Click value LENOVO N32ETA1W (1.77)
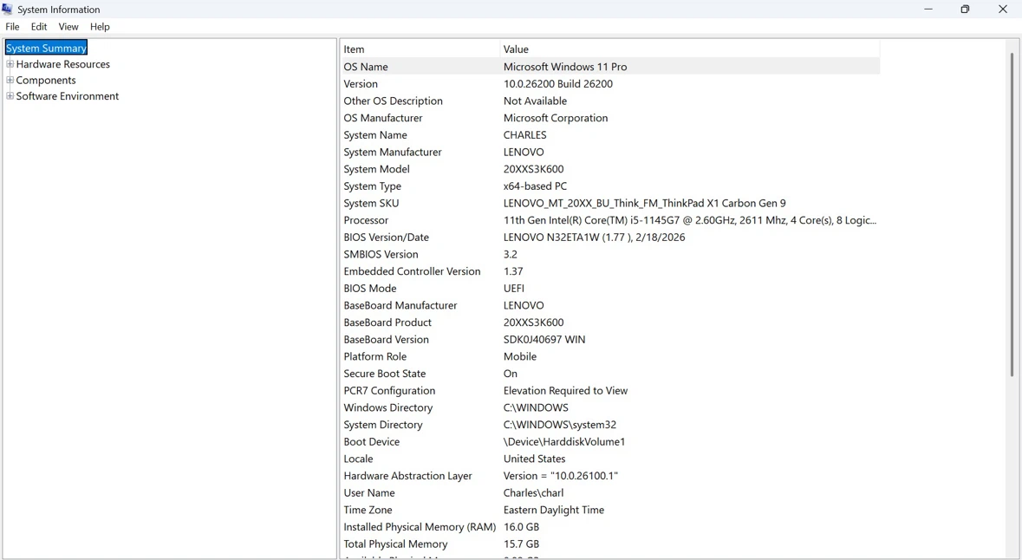The image size is (1022, 560). [x=595, y=238]
